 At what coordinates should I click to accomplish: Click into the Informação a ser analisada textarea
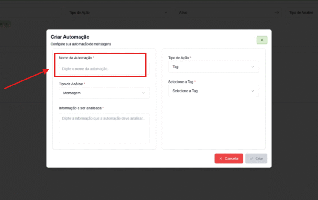104,128
